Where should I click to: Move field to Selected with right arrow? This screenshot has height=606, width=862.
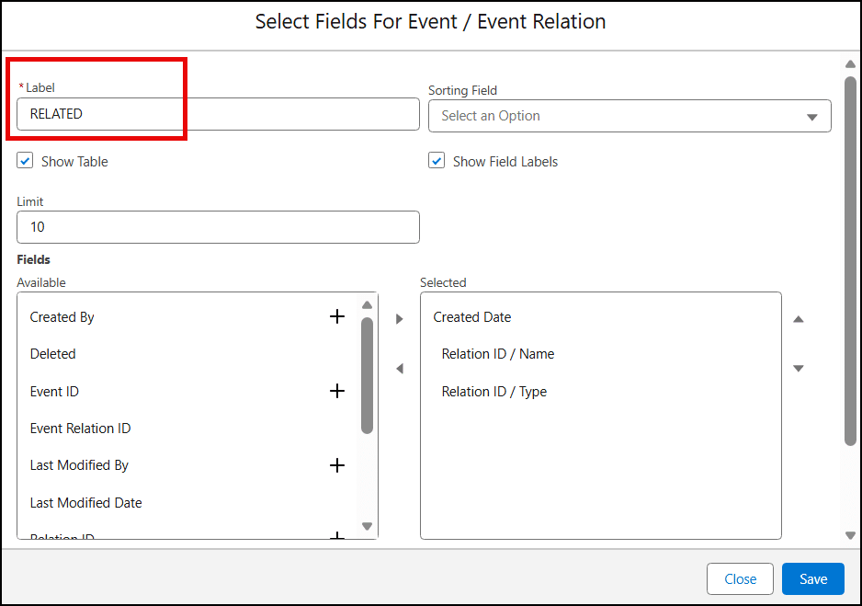[x=400, y=319]
